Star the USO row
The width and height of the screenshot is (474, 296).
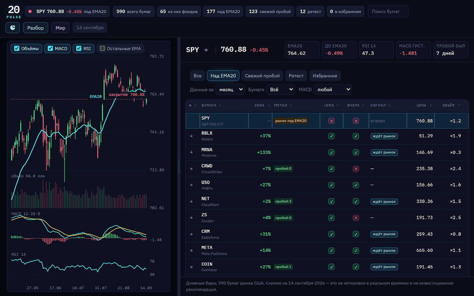click(x=191, y=185)
